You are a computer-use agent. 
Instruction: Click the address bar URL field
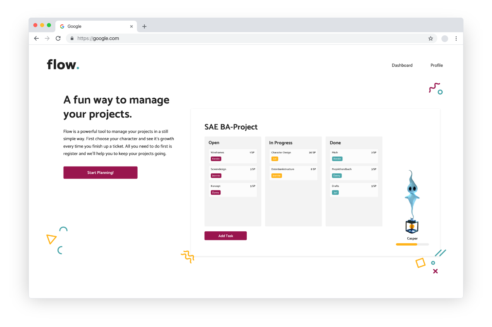click(238, 38)
